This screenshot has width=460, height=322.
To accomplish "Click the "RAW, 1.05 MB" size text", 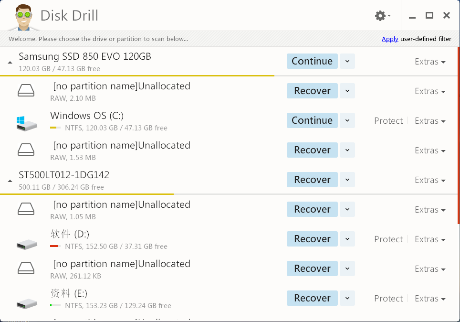I will pyautogui.click(x=73, y=217).
